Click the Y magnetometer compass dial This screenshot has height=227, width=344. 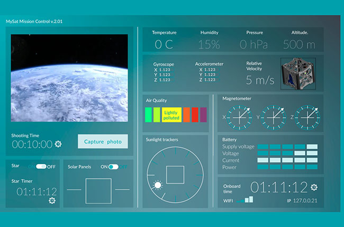[274, 117]
